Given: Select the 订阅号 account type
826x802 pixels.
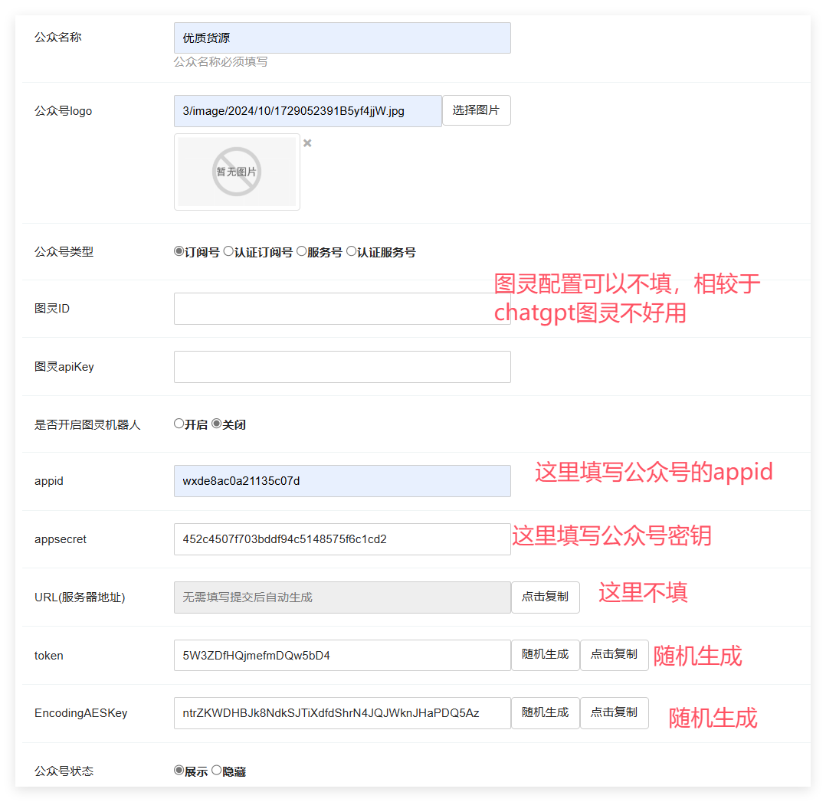Looking at the screenshot, I should tap(179, 251).
